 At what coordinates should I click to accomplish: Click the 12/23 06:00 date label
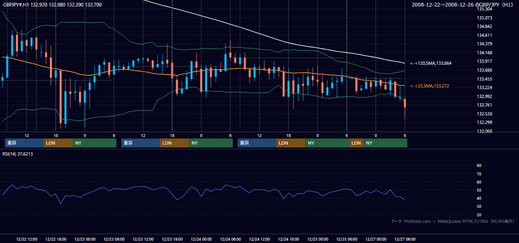coord(114,239)
